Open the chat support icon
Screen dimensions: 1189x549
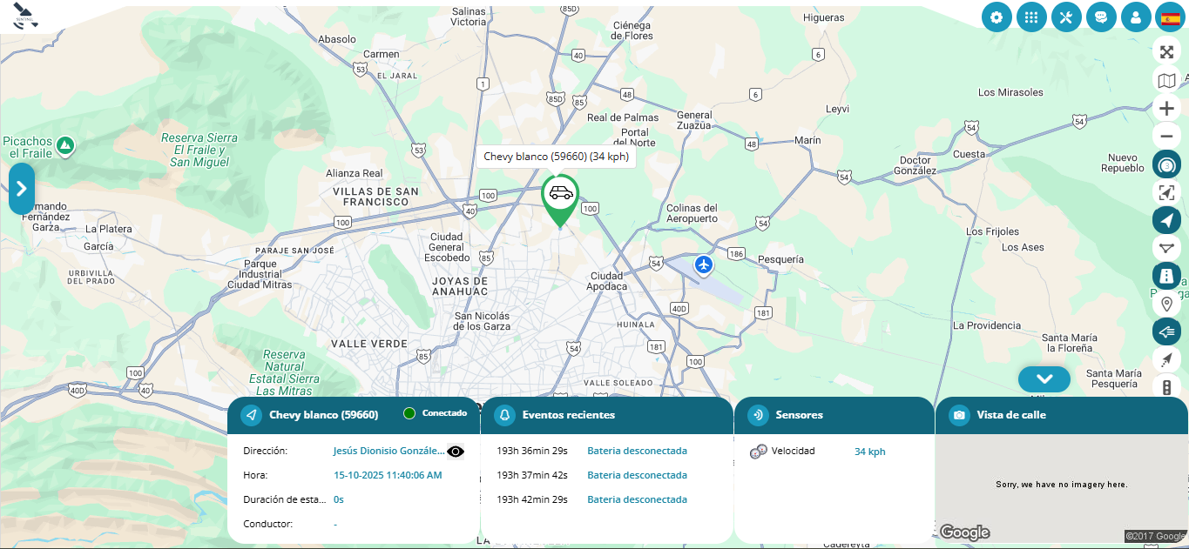1101,17
